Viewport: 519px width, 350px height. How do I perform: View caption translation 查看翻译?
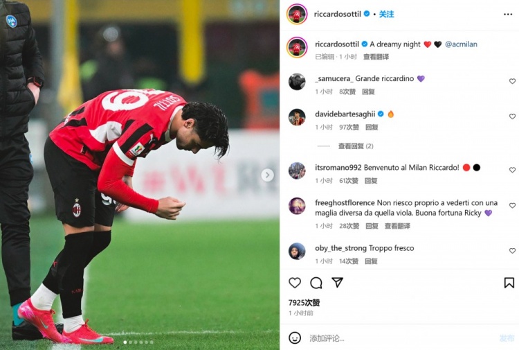point(376,57)
